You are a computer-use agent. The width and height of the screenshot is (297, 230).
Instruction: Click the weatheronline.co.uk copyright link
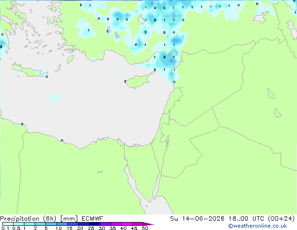(257, 226)
